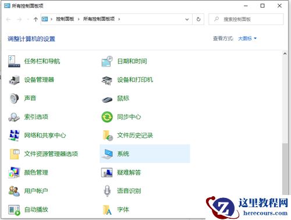Click the 声音 text label
This screenshot has height=220, width=291.
click(x=30, y=98)
